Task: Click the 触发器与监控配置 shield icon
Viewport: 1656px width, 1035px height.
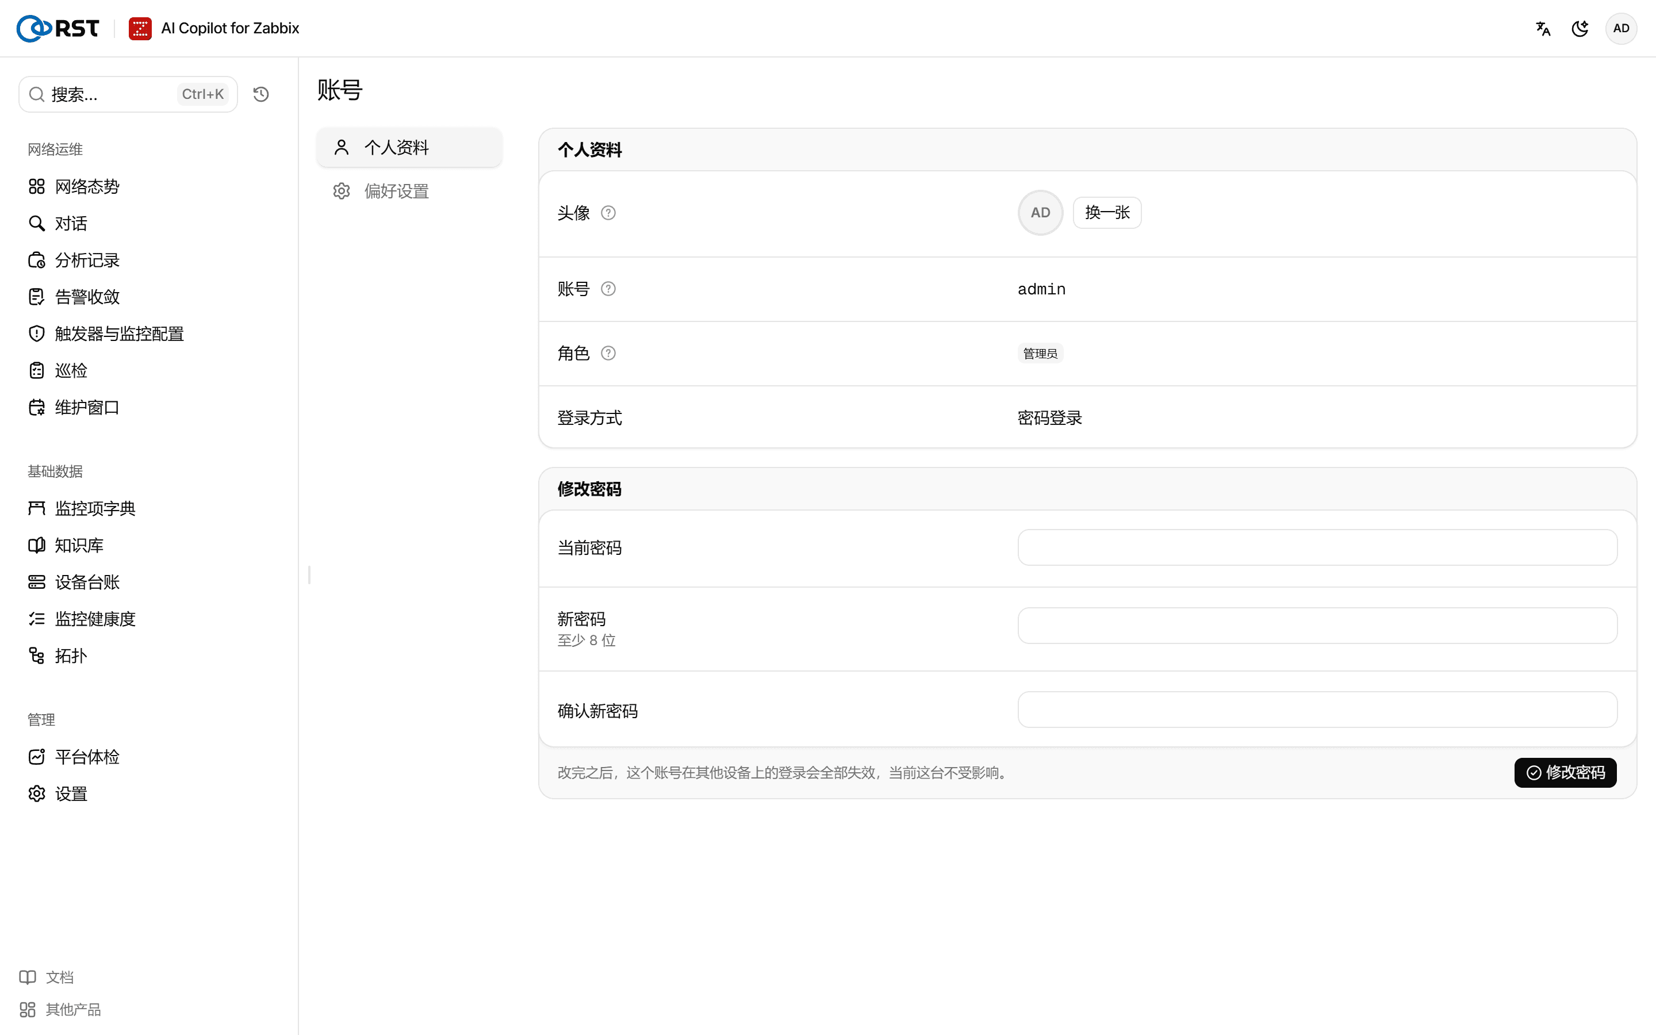Action: (x=37, y=333)
